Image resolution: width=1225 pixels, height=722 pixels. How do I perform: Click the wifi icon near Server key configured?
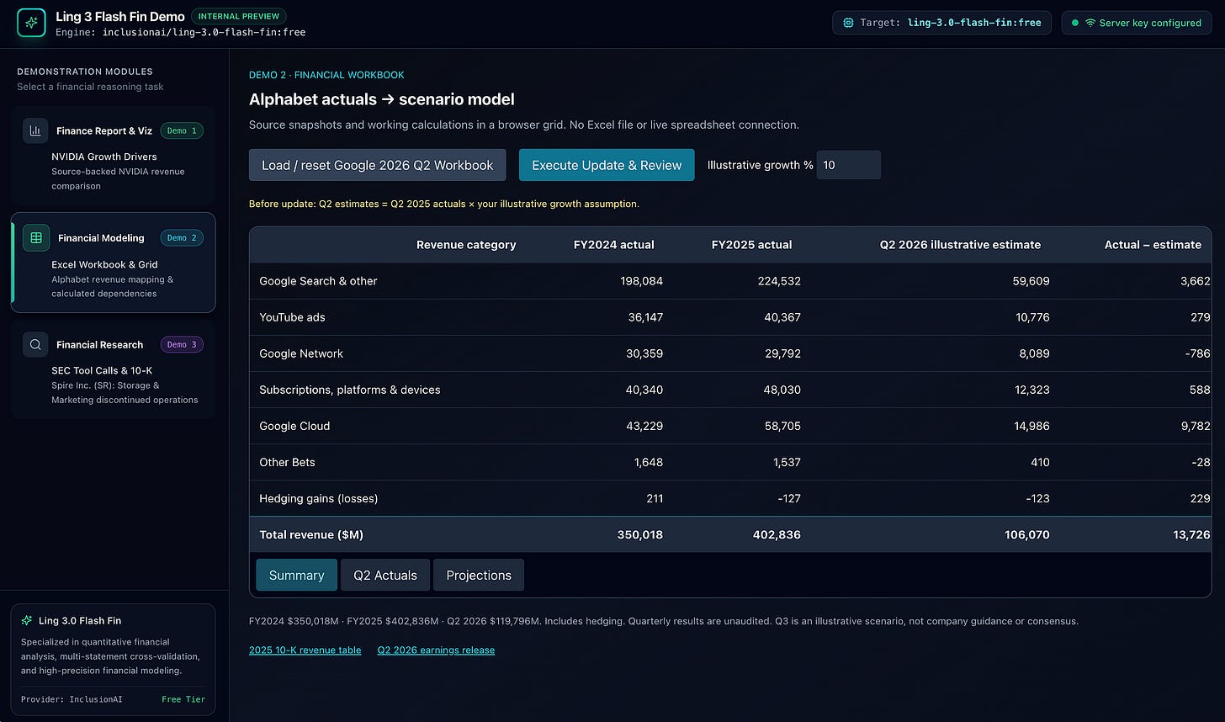click(x=1090, y=23)
